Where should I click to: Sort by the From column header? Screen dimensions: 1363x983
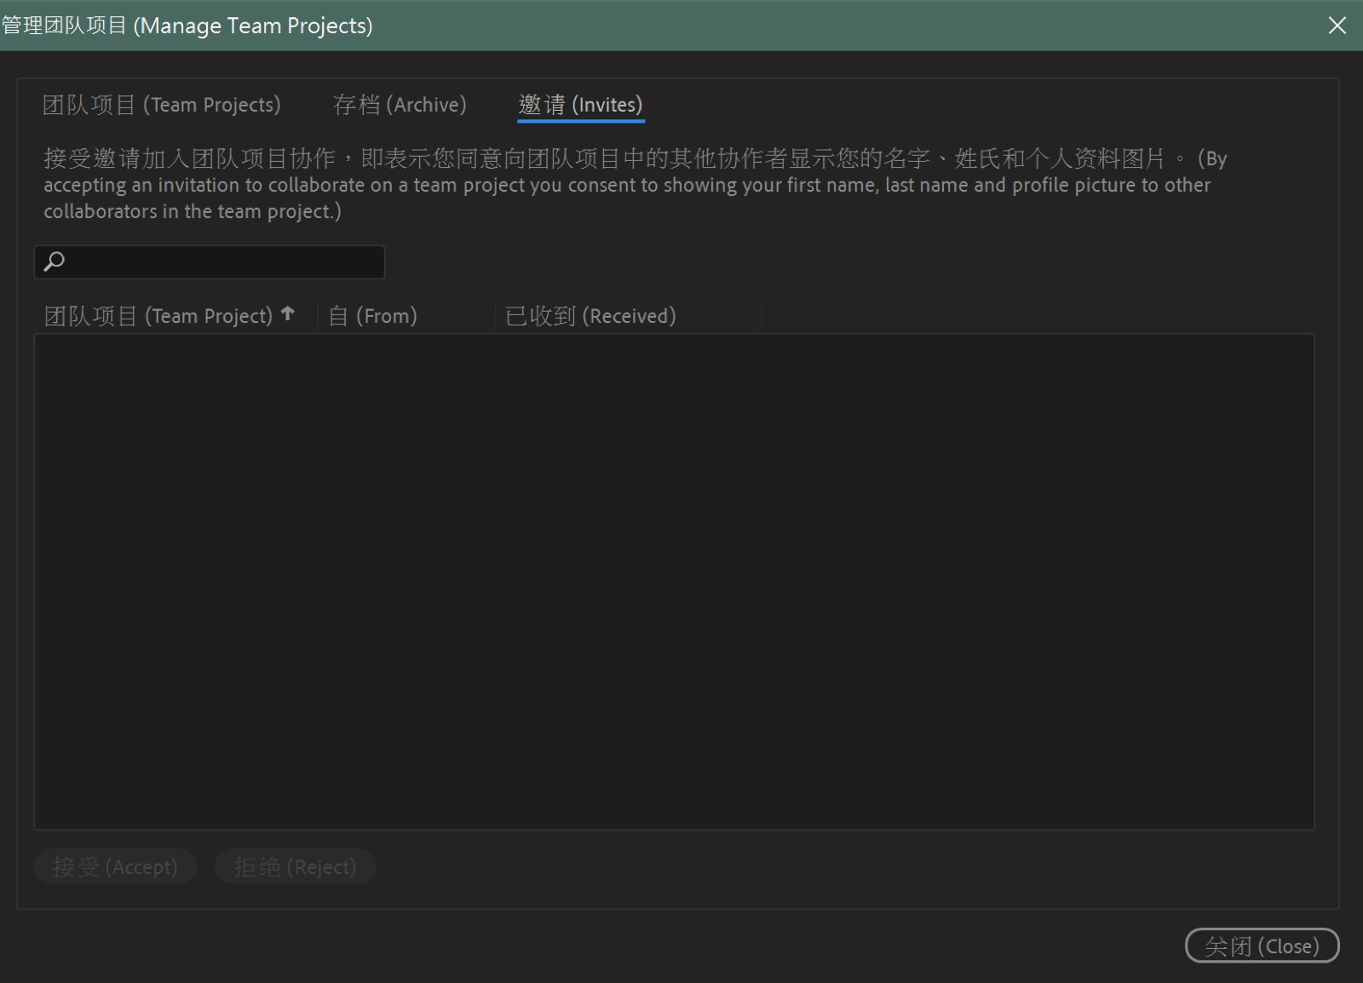373,316
